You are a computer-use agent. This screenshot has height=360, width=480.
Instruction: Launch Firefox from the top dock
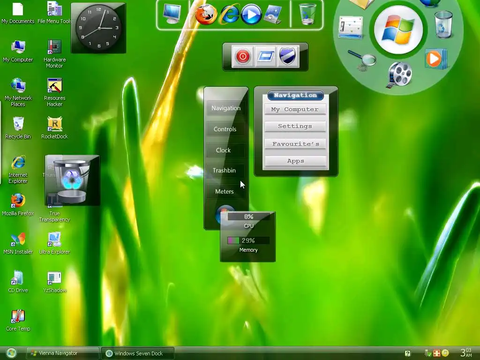point(206,15)
